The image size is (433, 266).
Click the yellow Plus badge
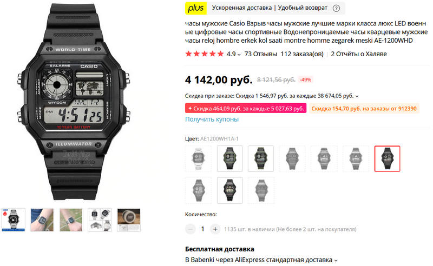196,8
